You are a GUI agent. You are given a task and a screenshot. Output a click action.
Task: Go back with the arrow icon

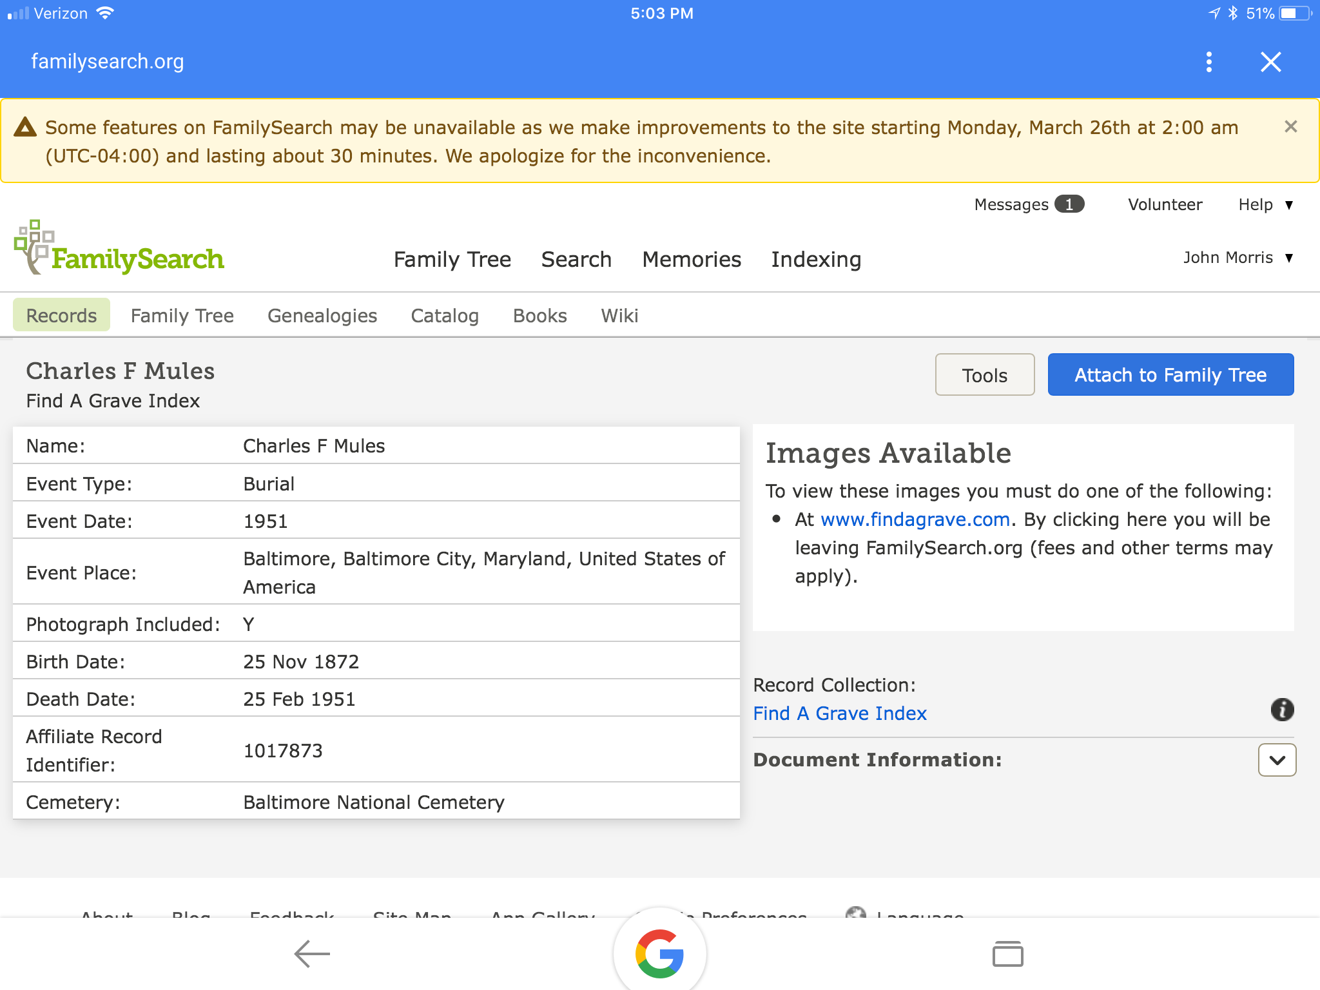pyautogui.click(x=312, y=954)
